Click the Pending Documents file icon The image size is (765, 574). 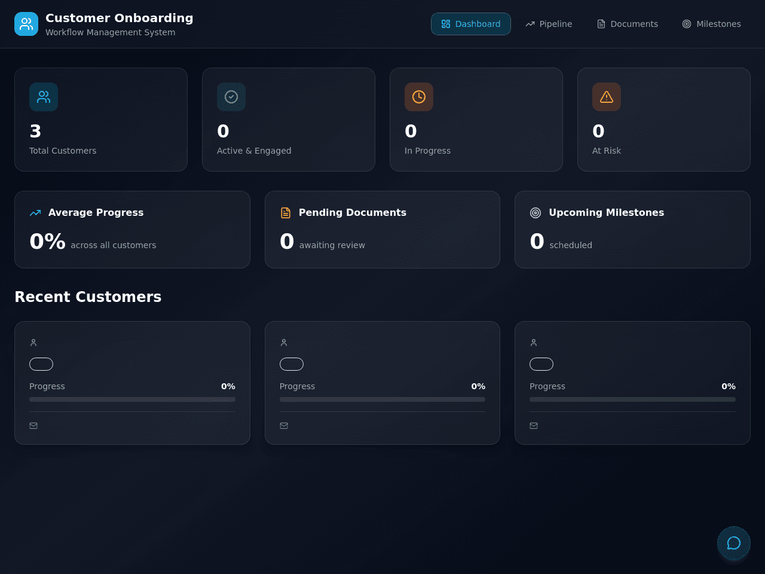point(286,213)
